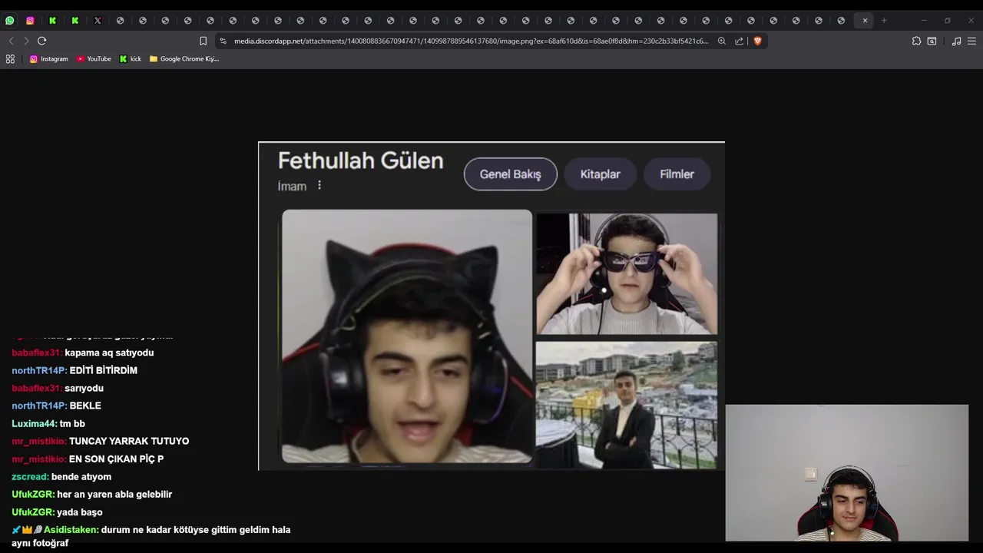This screenshot has height=553, width=983.
Task: Open the three-dot menu next to İmam
Action: pyautogui.click(x=319, y=185)
